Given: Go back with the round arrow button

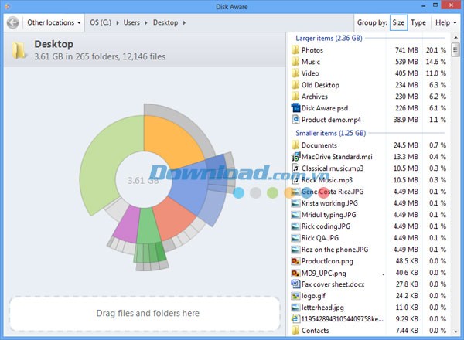Looking at the screenshot, I should pos(12,22).
